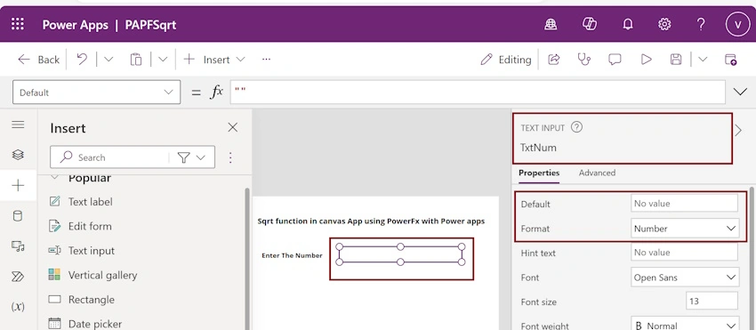Screen dimensions: 756x330
Task: Open the Variables pane
Action: pos(18,307)
